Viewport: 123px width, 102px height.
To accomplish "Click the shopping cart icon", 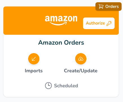I will [101, 6].
